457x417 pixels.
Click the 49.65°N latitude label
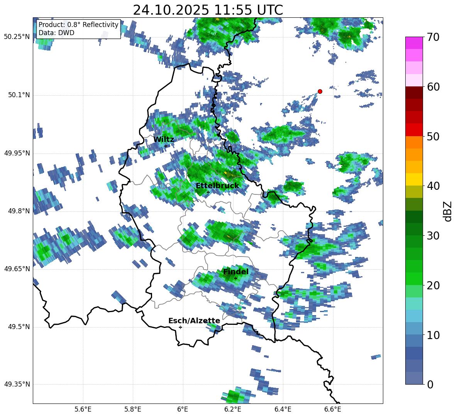[17, 269]
